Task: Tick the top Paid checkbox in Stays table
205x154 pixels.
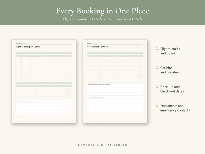Action: click(x=141, y=59)
